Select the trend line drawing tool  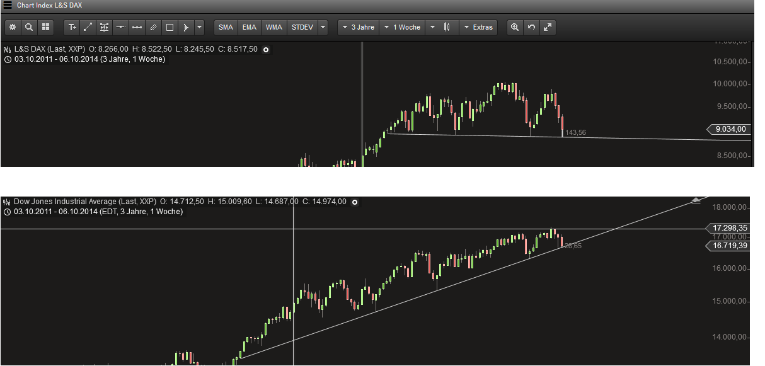(88, 27)
